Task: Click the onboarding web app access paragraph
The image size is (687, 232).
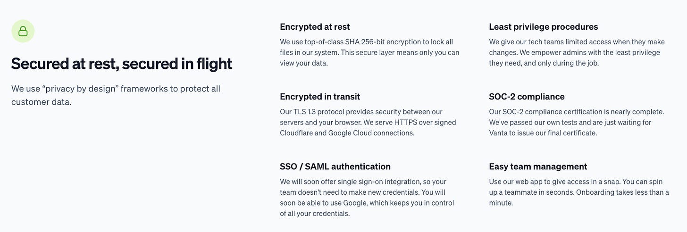Action: (579, 192)
